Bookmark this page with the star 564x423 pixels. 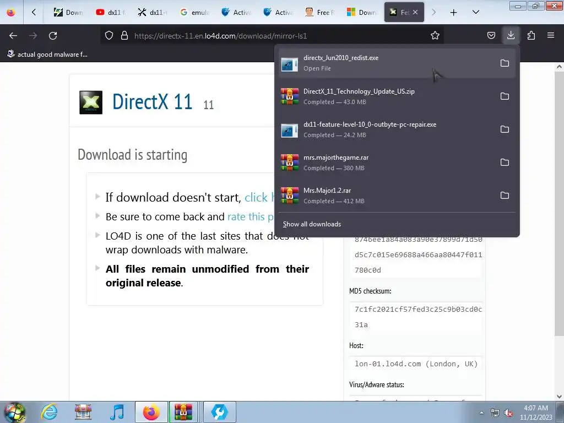click(435, 36)
